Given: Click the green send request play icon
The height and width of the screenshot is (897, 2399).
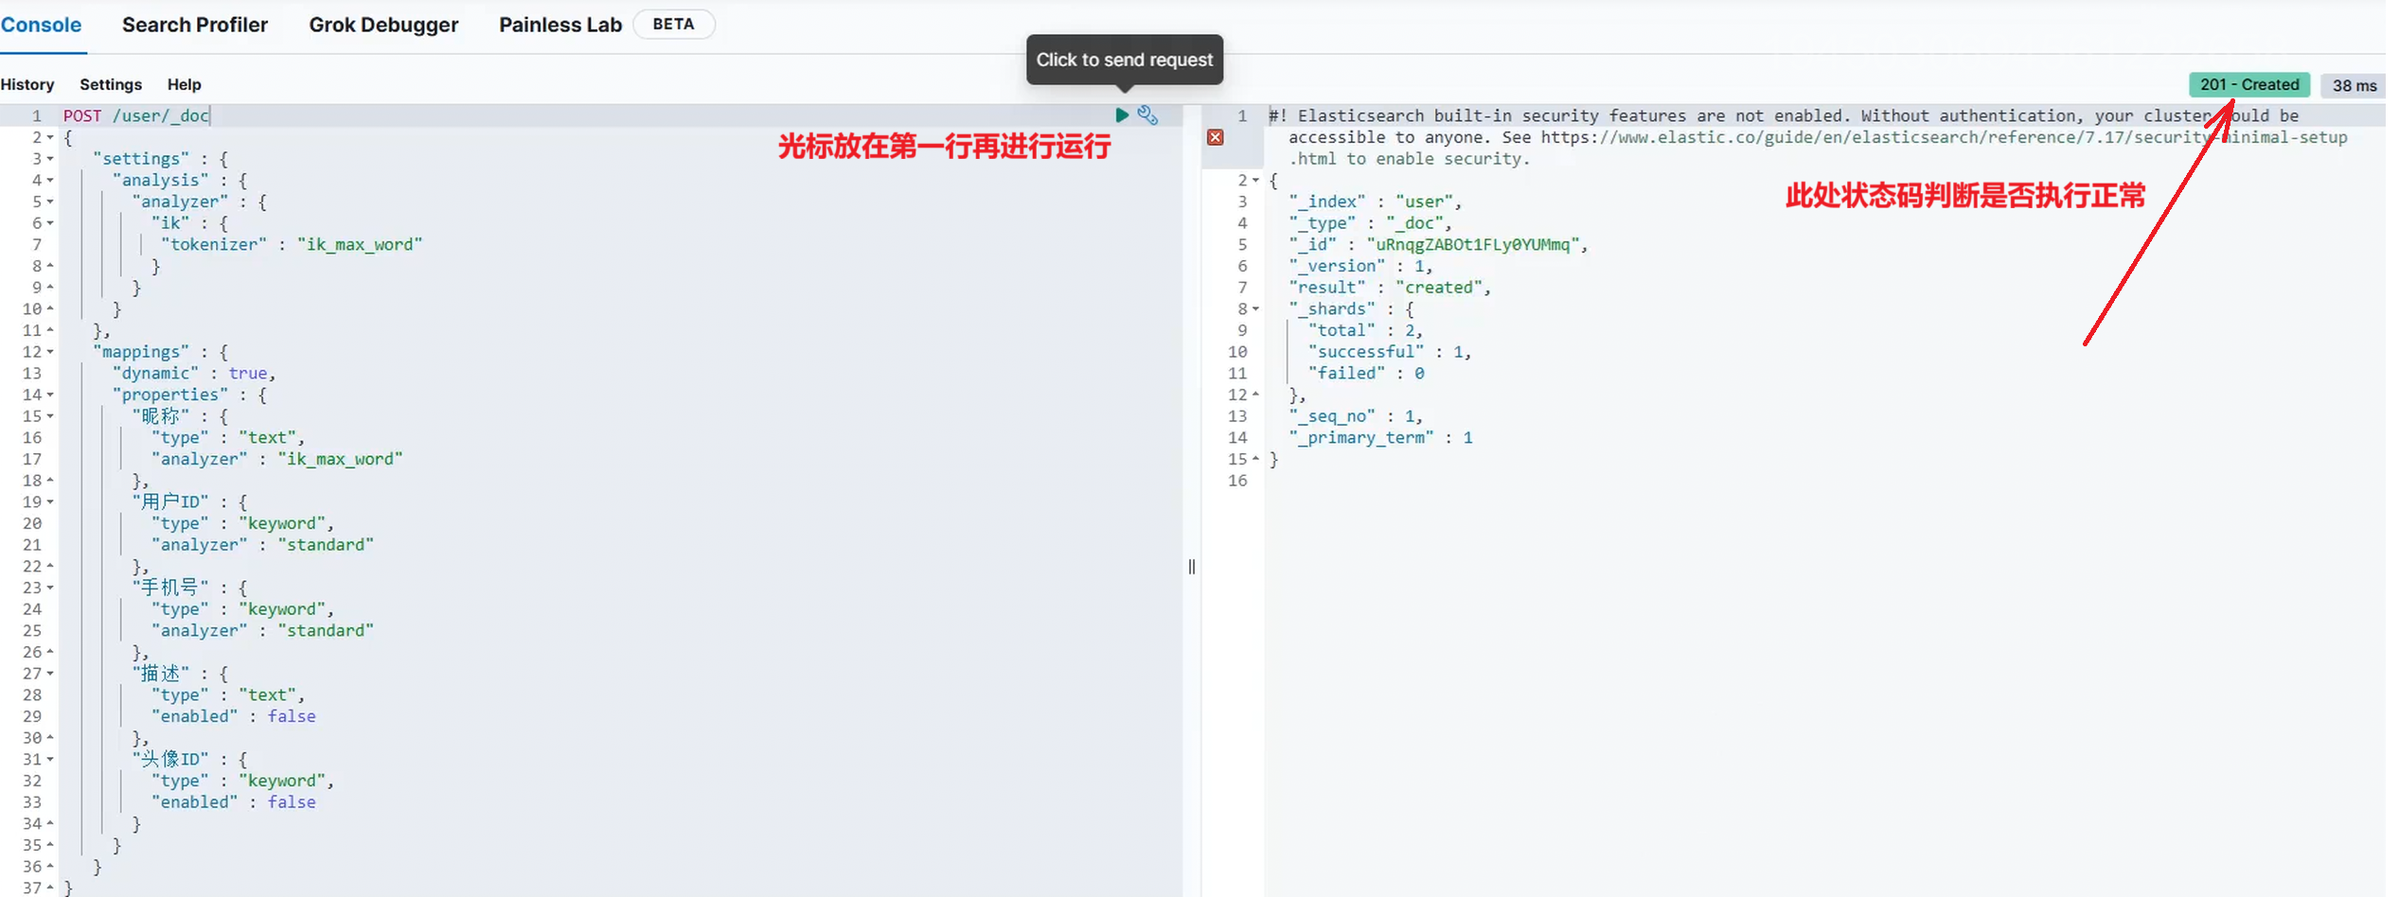Looking at the screenshot, I should coord(1122,114).
